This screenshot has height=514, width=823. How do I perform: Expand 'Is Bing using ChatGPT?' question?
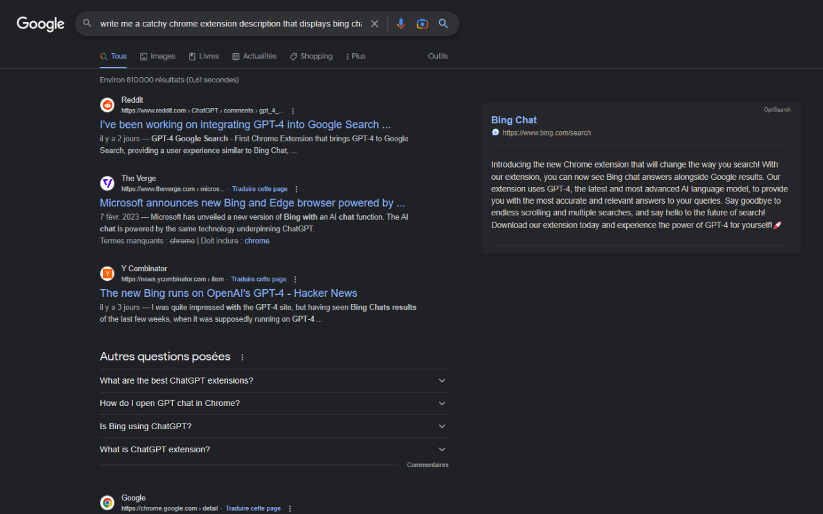point(274,427)
